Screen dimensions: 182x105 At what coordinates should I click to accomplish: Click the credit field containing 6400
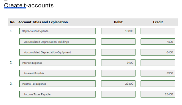point(158,52)
